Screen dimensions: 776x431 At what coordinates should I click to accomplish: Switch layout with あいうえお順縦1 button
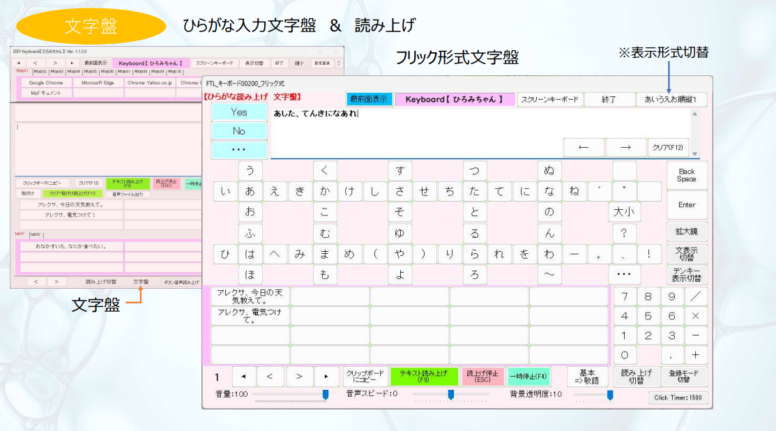coord(671,99)
